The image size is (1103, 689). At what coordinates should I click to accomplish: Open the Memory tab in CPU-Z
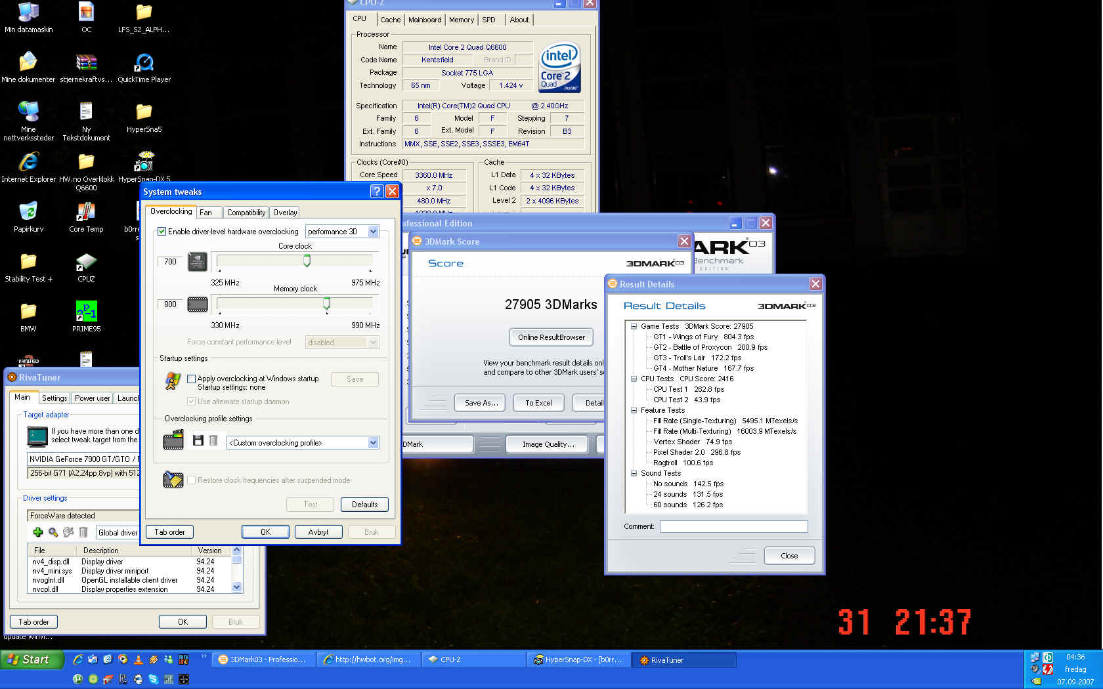(x=462, y=20)
